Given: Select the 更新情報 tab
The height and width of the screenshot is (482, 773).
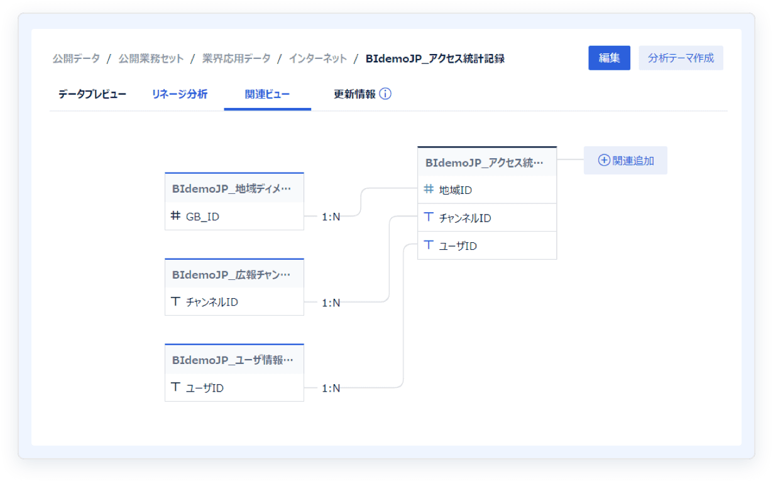Looking at the screenshot, I should tap(353, 93).
